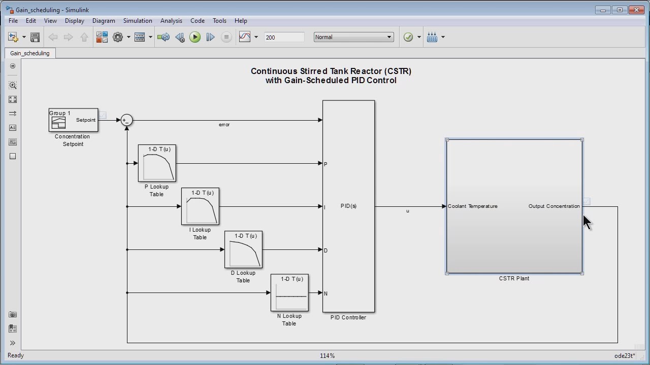650x365 pixels.
Task: Open the Display menu
Action: [75, 21]
